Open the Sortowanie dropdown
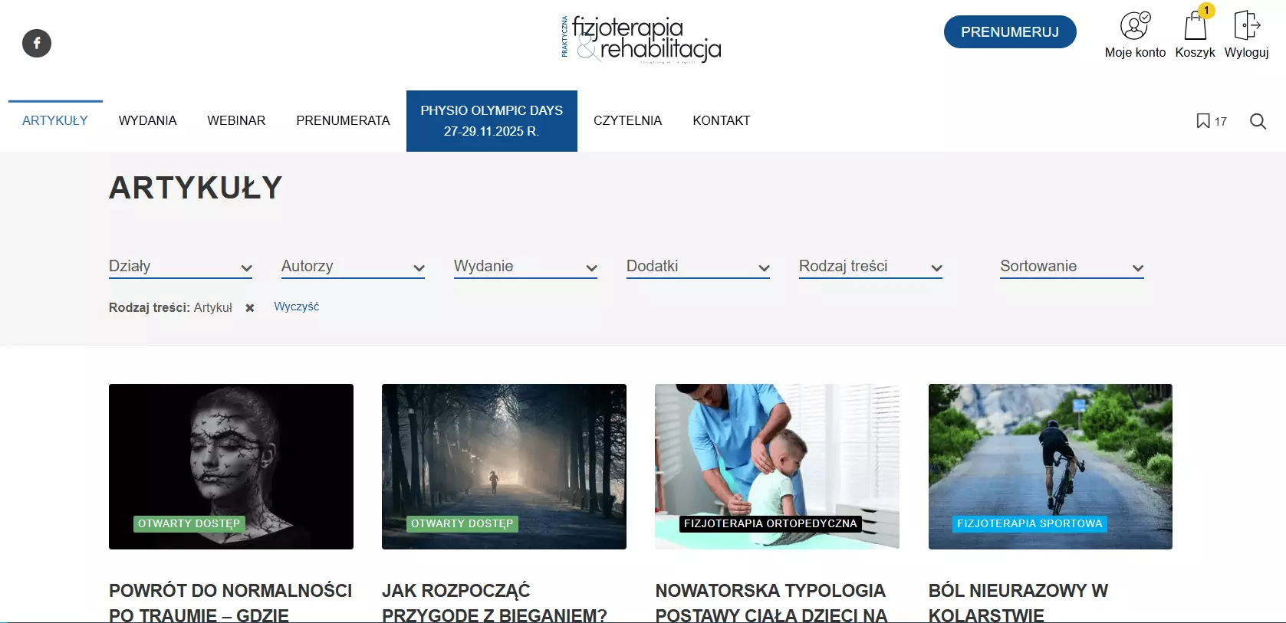This screenshot has width=1286, height=623. [1072, 267]
